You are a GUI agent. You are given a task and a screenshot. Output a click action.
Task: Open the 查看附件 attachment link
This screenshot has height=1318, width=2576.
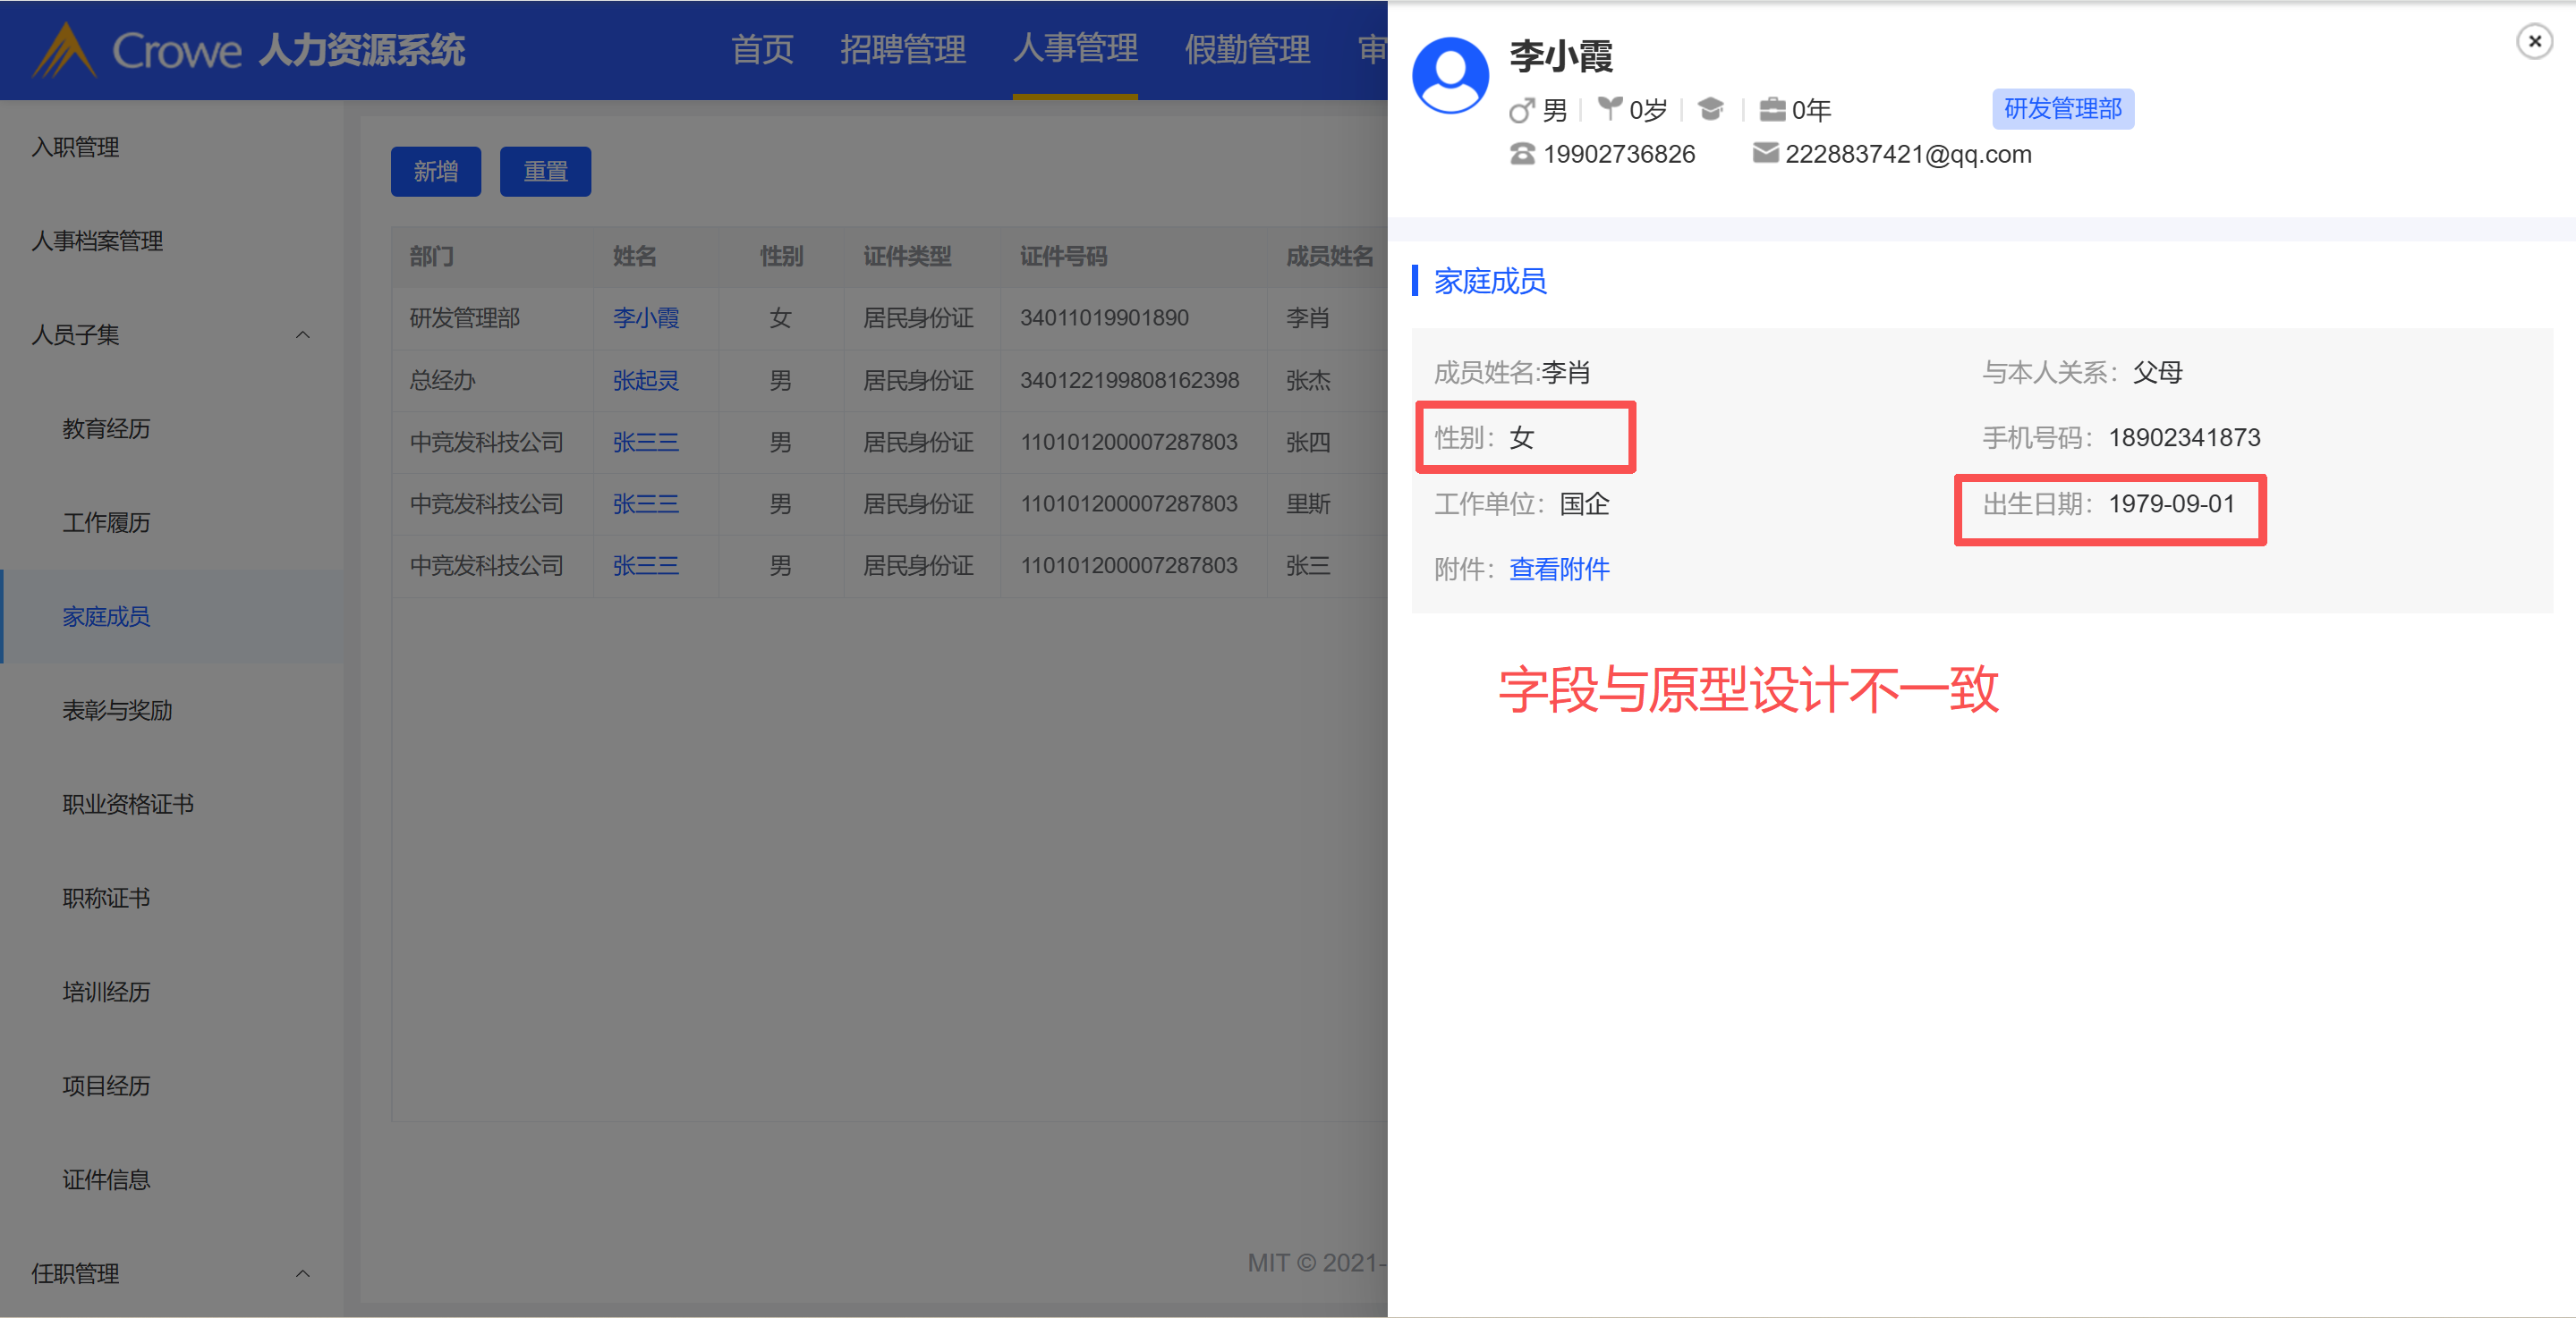1558,569
